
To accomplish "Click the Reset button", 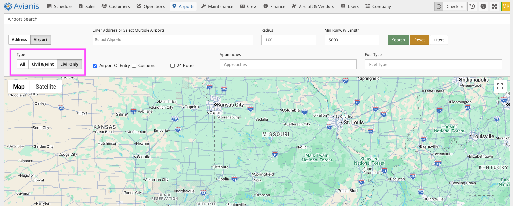I will (419, 40).
